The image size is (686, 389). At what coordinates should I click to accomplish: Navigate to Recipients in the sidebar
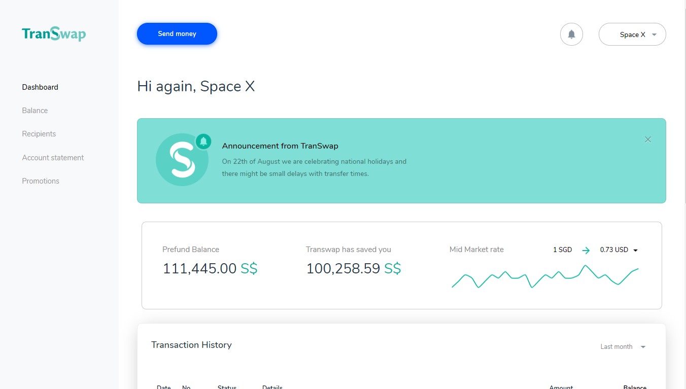[39, 134]
